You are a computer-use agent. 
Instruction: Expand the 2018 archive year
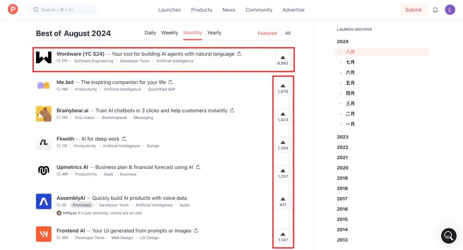342,189
